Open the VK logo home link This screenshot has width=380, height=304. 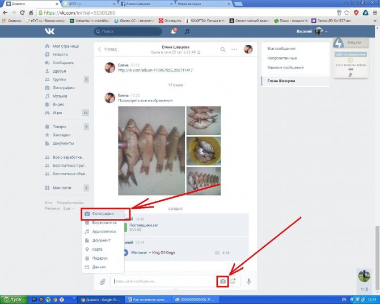pos(49,31)
